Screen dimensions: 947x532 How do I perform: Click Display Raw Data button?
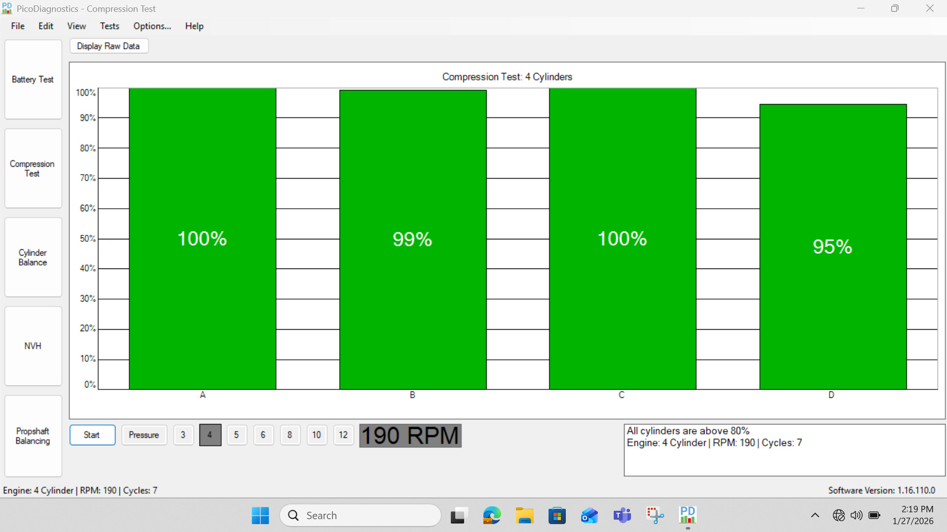click(x=109, y=46)
